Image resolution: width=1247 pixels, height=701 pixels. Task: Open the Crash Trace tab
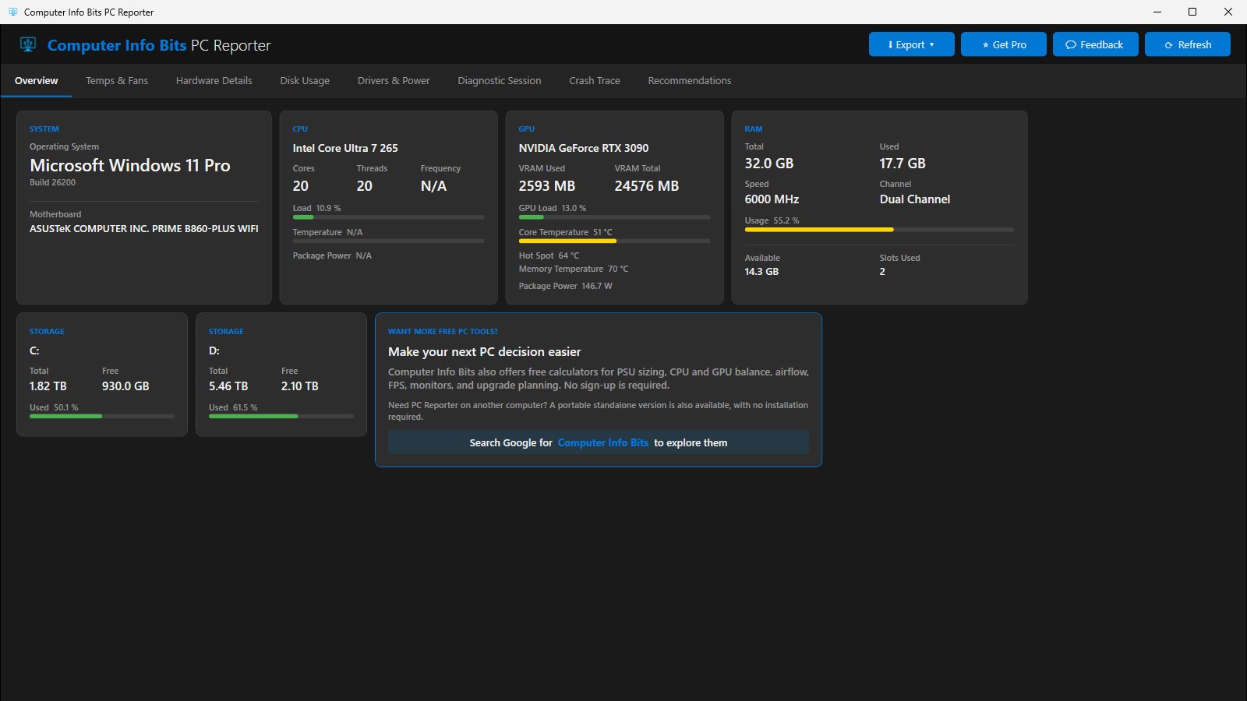point(595,81)
